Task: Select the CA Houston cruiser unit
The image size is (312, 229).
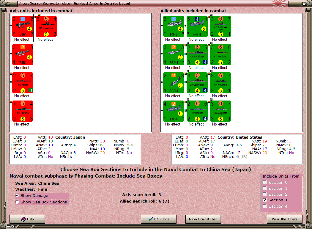Action: (221, 83)
